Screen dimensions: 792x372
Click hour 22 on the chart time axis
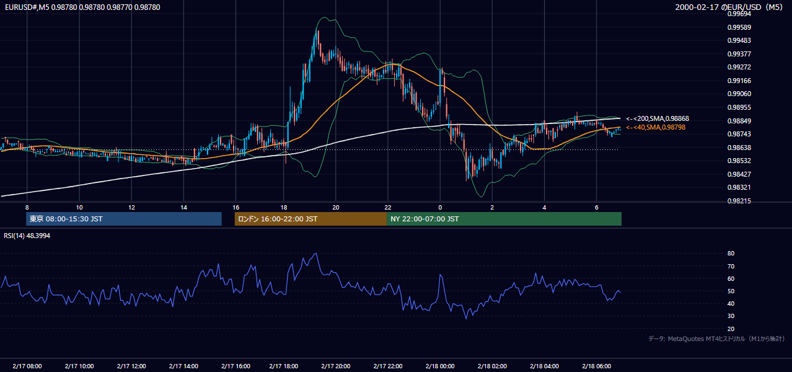tap(387, 207)
